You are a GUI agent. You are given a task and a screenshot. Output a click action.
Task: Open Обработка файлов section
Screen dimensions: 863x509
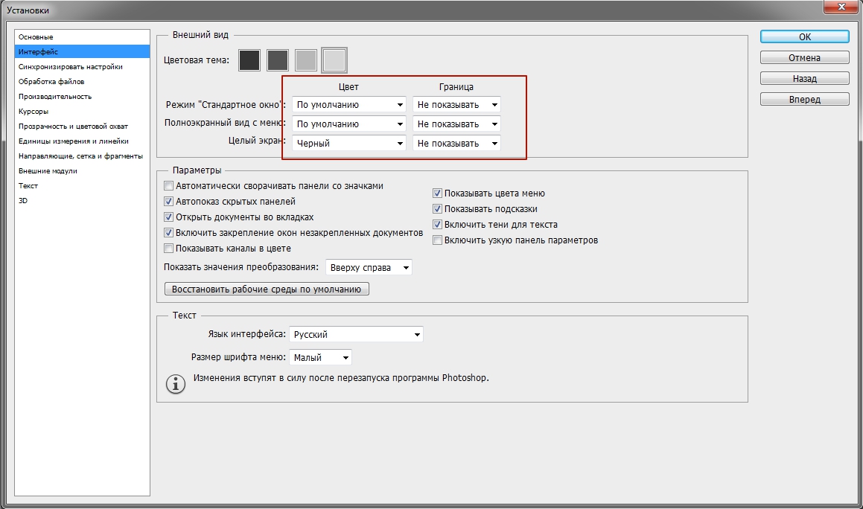pos(82,81)
